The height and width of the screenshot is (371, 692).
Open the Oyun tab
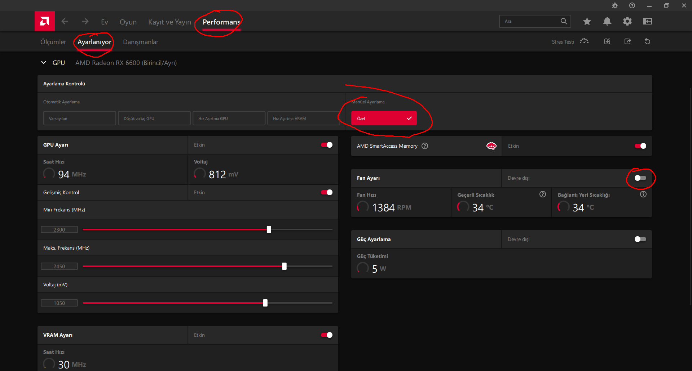tap(128, 22)
